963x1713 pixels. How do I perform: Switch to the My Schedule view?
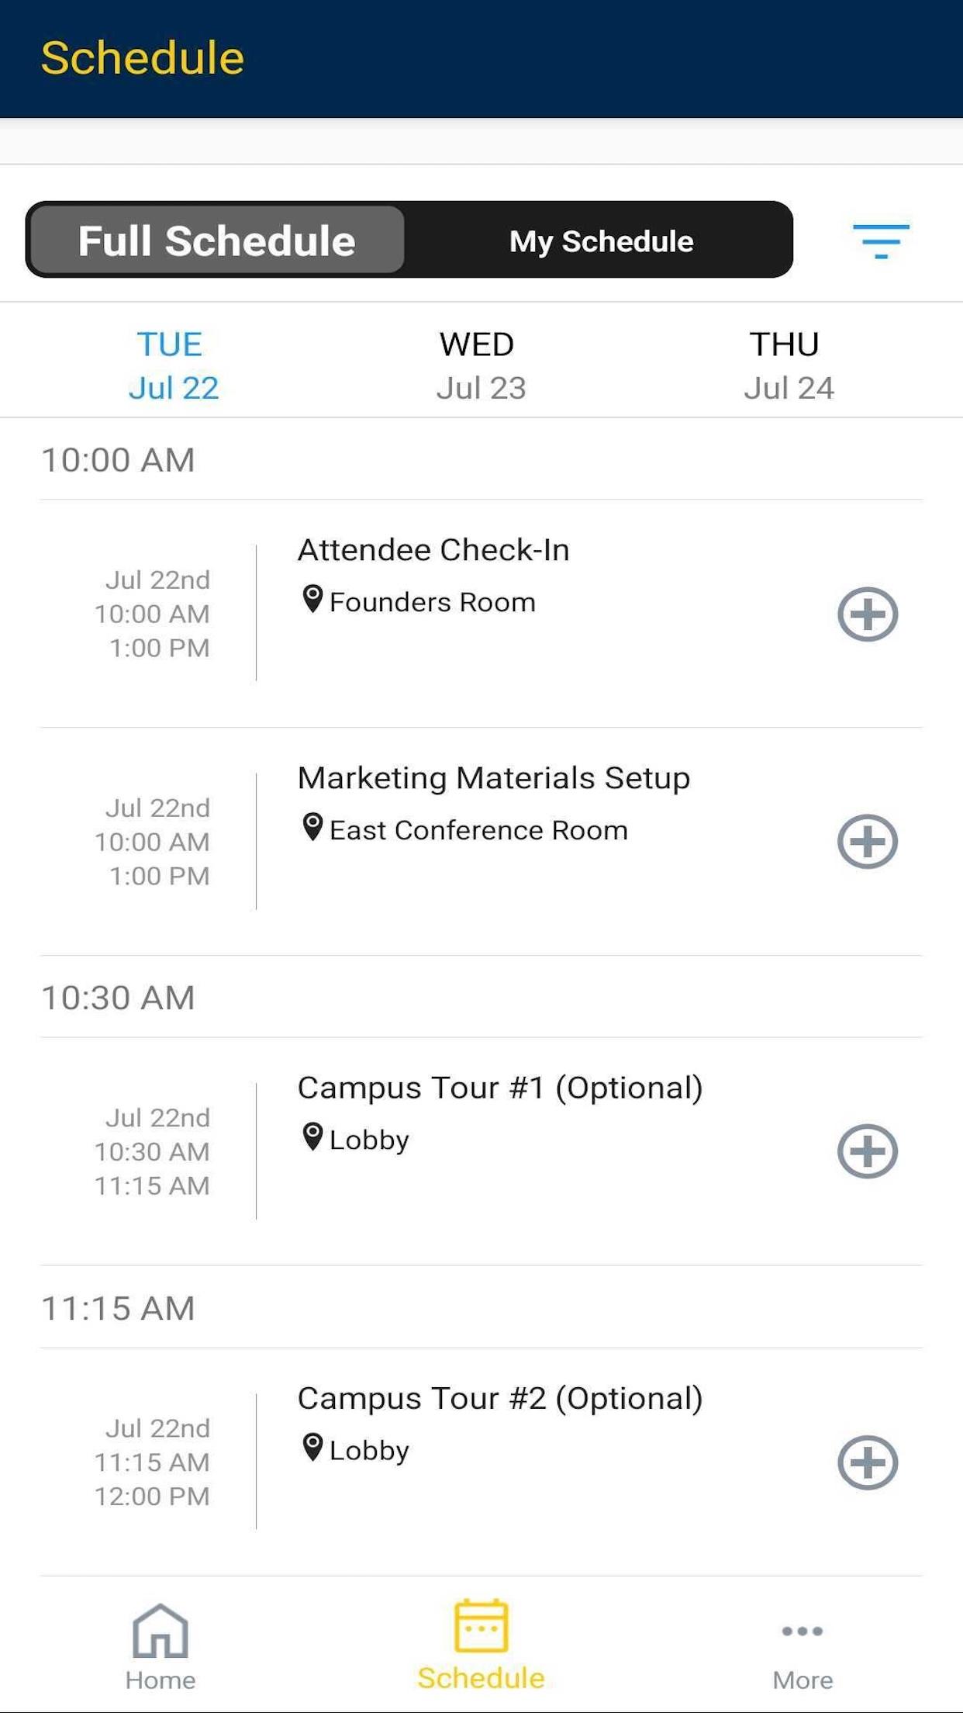(x=601, y=241)
